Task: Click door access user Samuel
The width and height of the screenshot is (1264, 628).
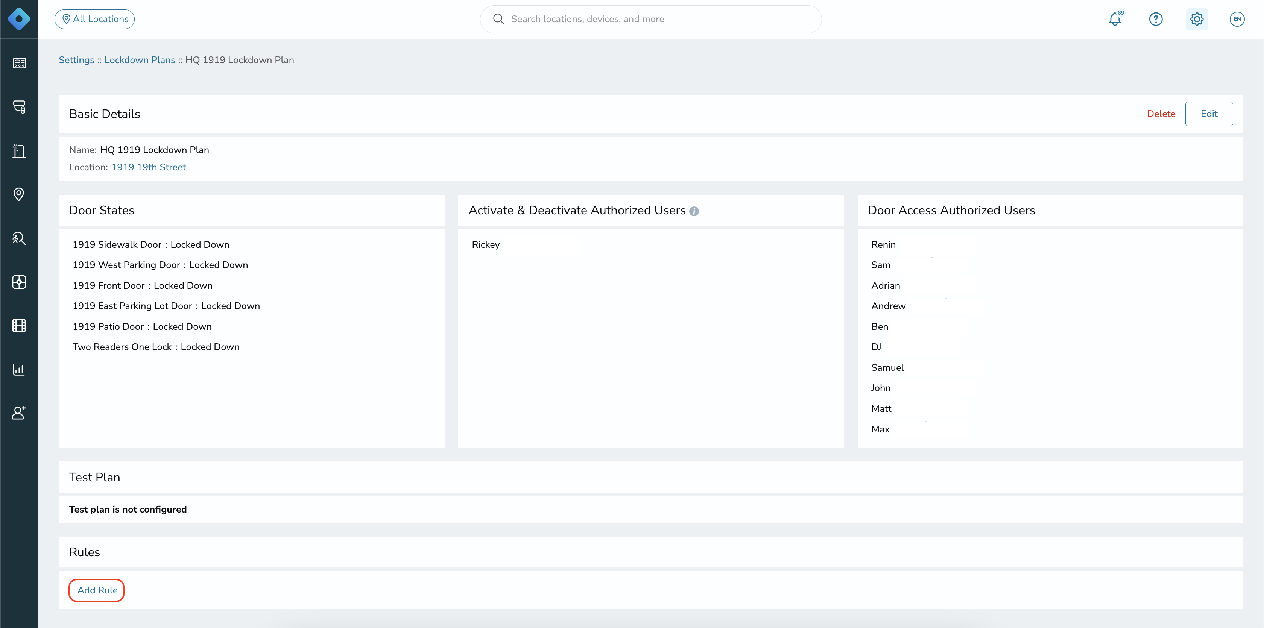Action: [x=887, y=367]
